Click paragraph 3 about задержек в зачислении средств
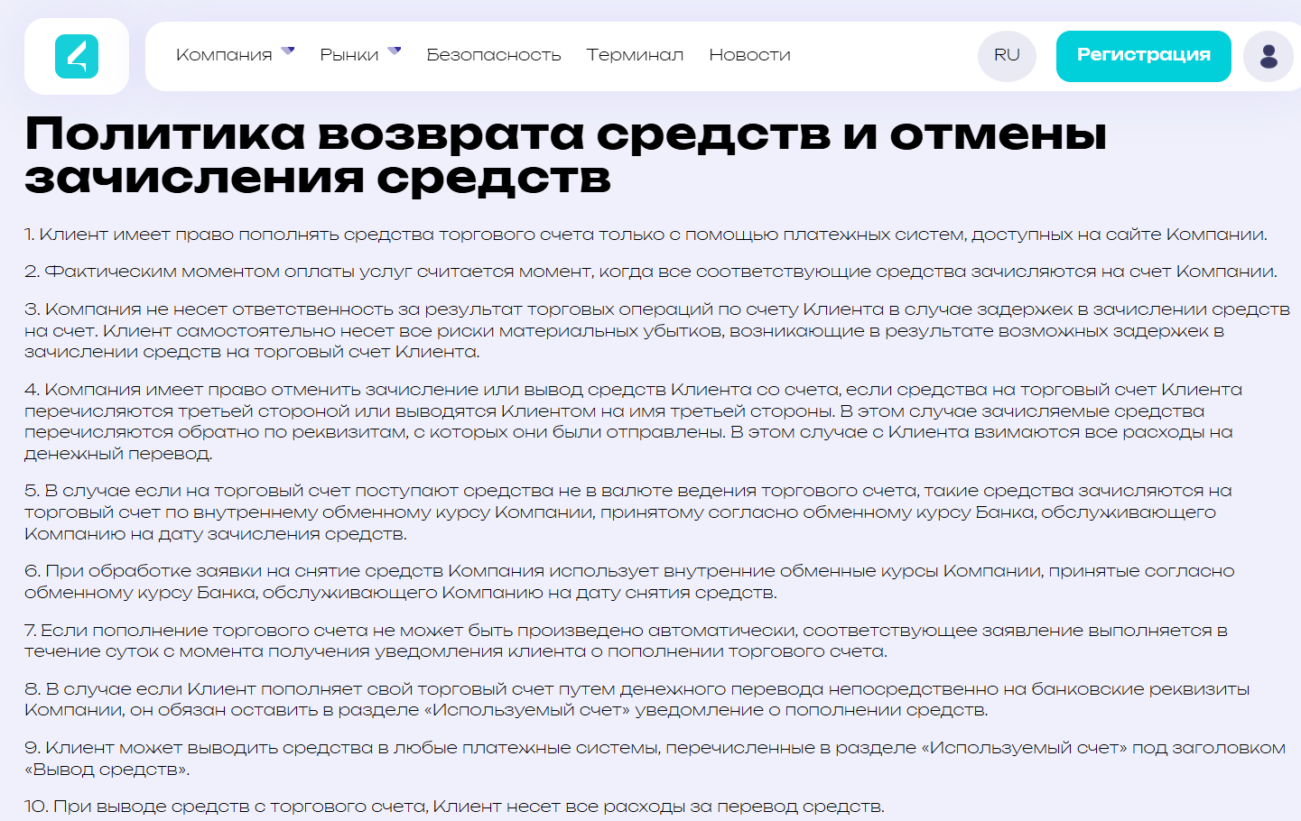Screen dimensions: 1301x821 coord(657,330)
